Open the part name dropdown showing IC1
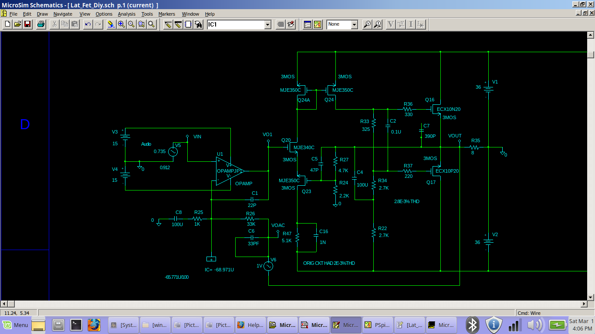 (268, 25)
